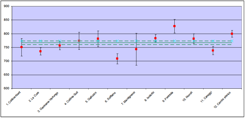Image resolution: width=245 pixels, height=118 pixels.
Task: Select the Galluzzo red data marker
Action: pyautogui.click(x=98, y=39)
